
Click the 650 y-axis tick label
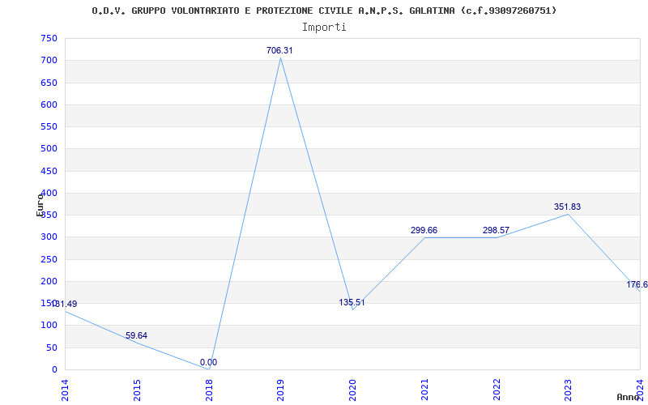point(49,83)
